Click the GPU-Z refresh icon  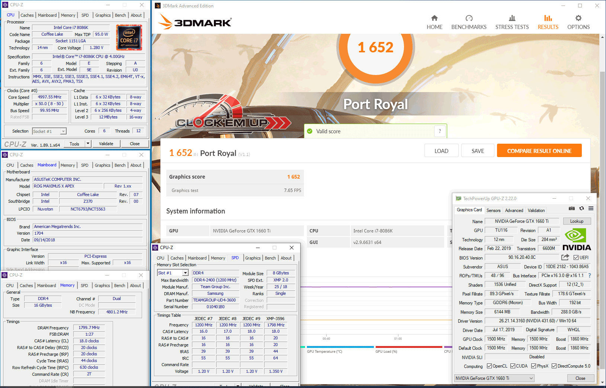coord(581,209)
